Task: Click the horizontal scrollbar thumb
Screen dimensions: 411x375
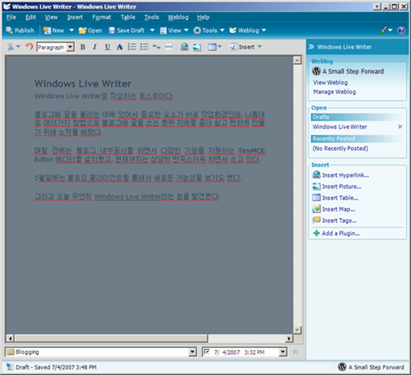Action: [x=112, y=338]
